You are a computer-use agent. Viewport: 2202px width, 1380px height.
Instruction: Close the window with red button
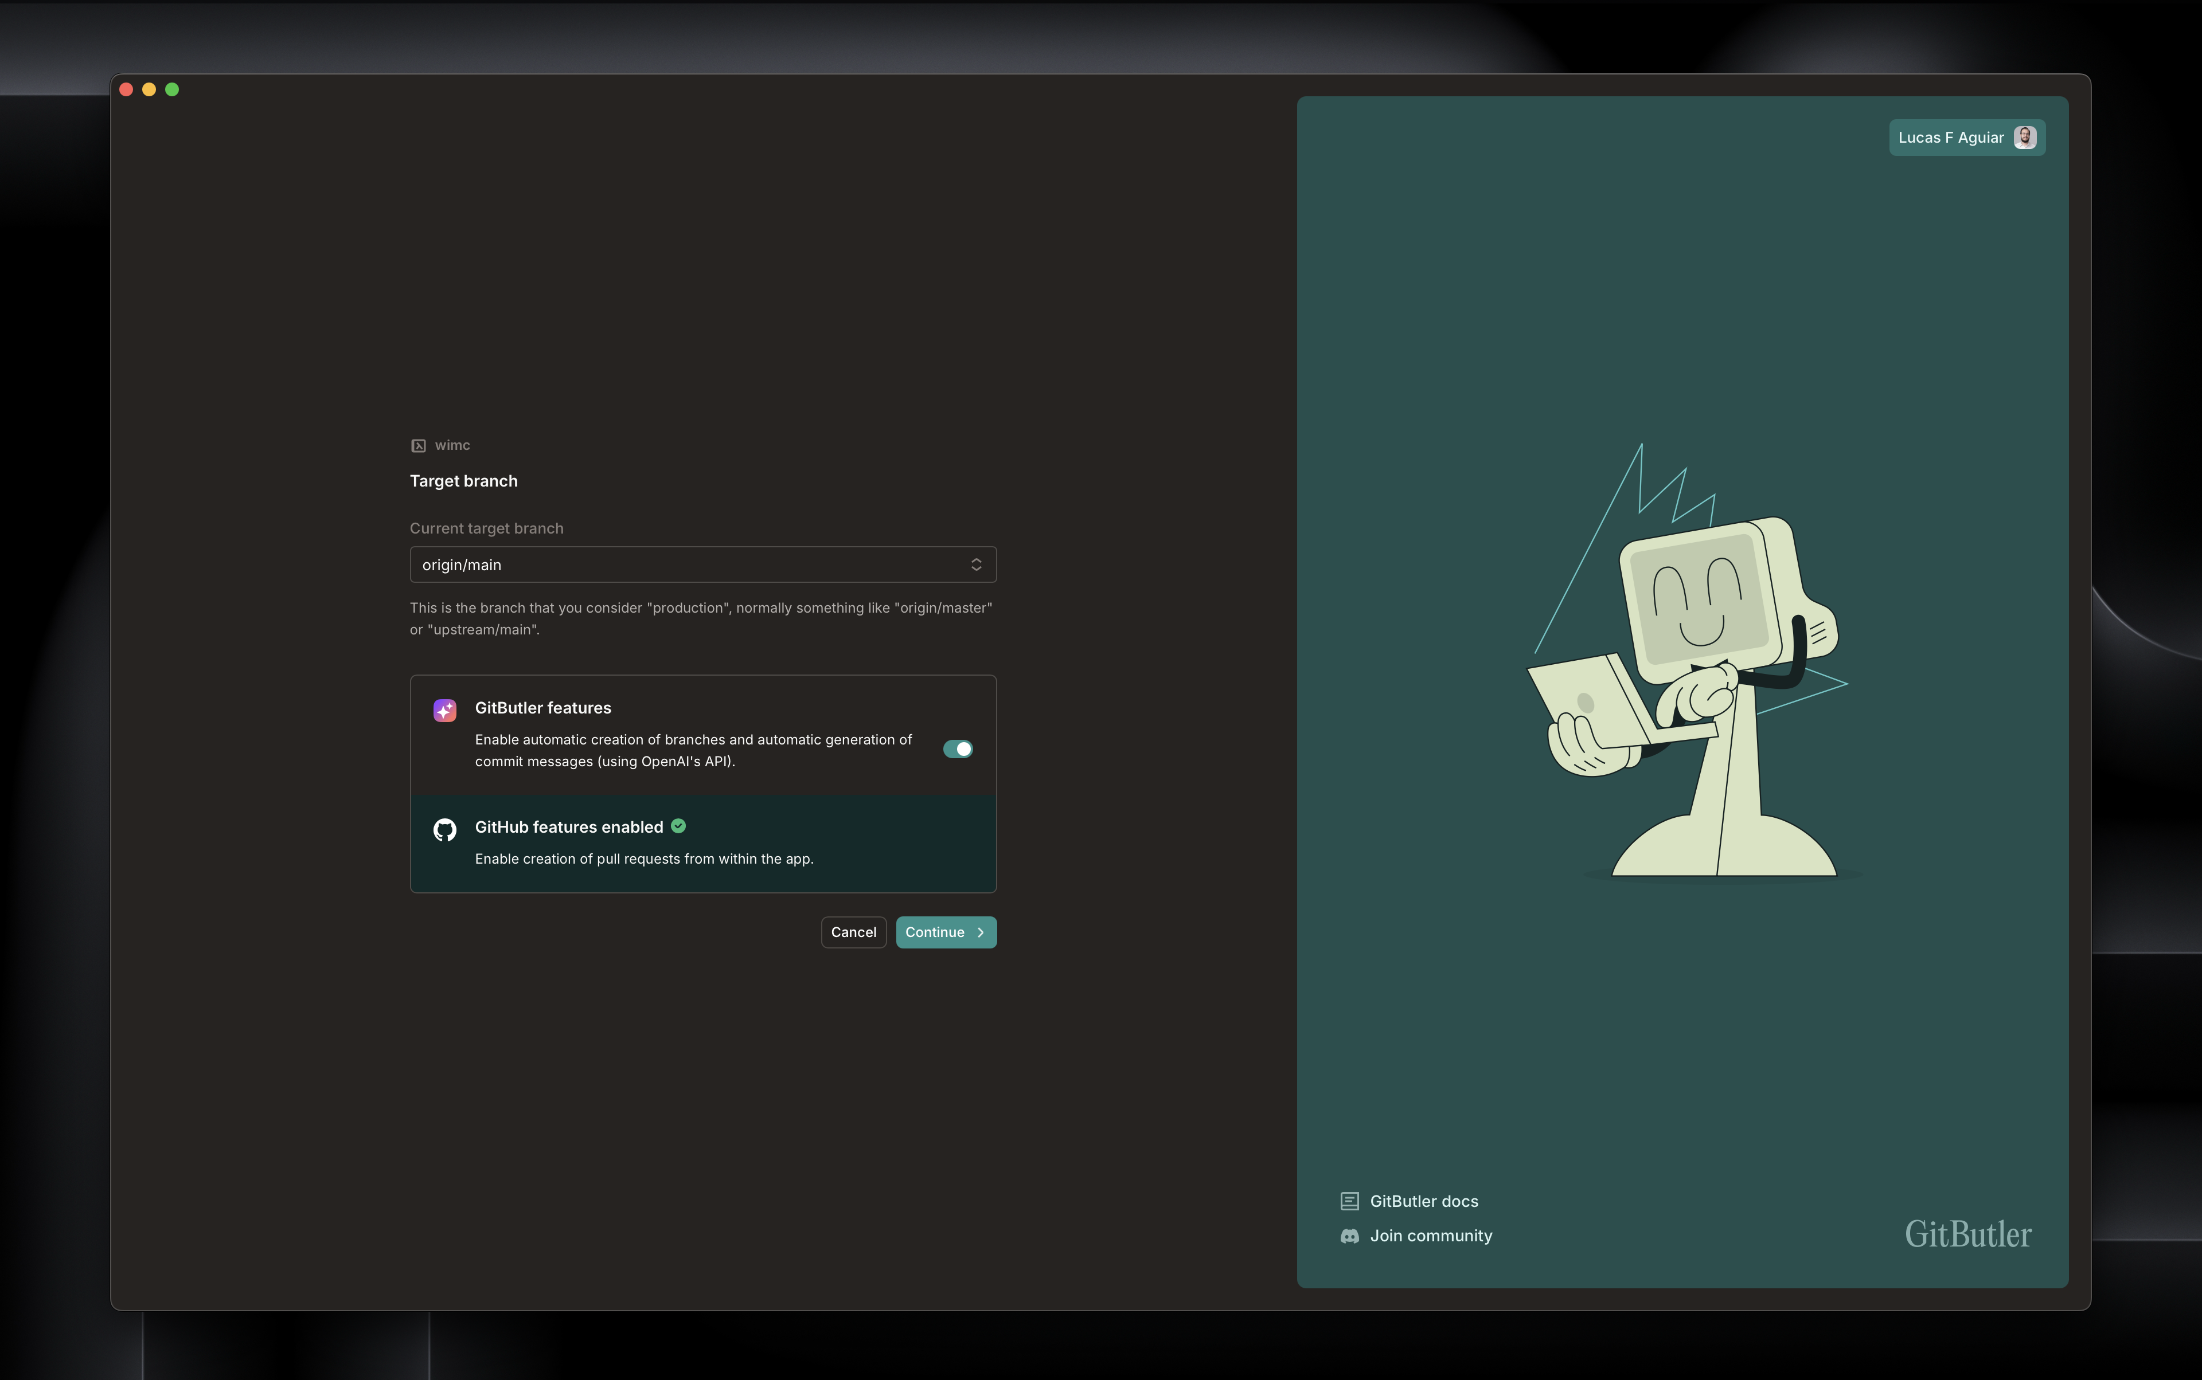click(126, 89)
